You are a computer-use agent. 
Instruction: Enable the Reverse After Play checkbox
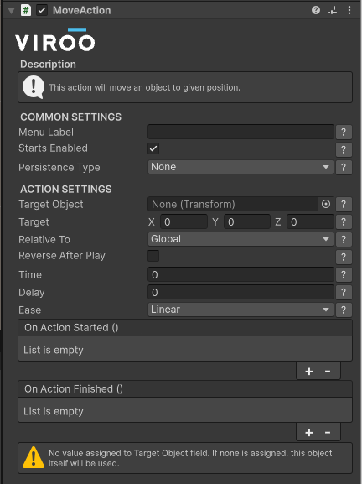tap(153, 256)
